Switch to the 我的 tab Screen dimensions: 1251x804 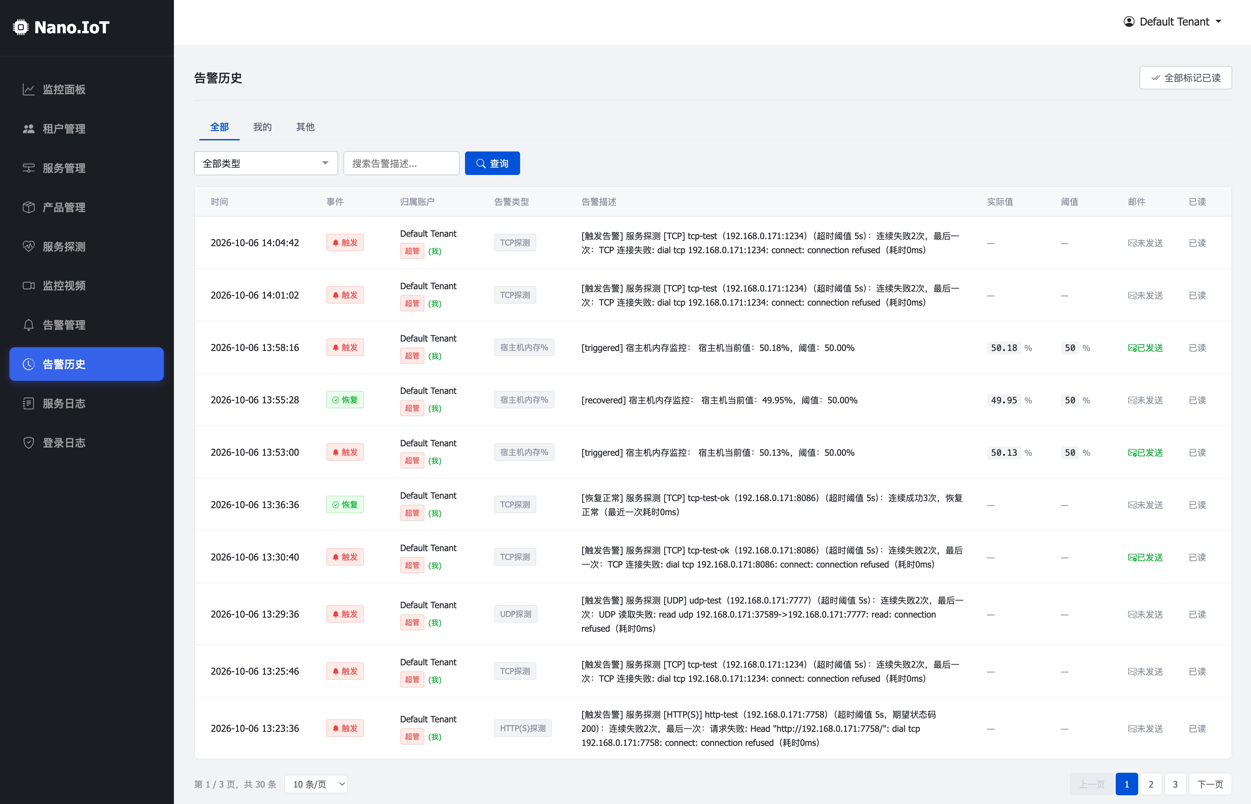(x=262, y=127)
